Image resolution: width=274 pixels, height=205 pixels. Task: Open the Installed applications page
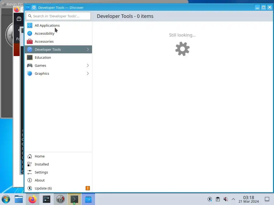tap(58, 164)
